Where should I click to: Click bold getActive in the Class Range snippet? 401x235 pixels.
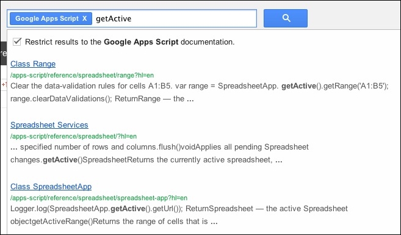[298, 86]
